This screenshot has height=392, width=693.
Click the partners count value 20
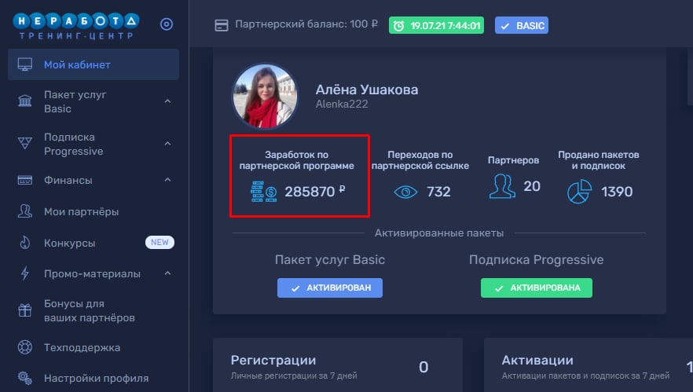(532, 186)
